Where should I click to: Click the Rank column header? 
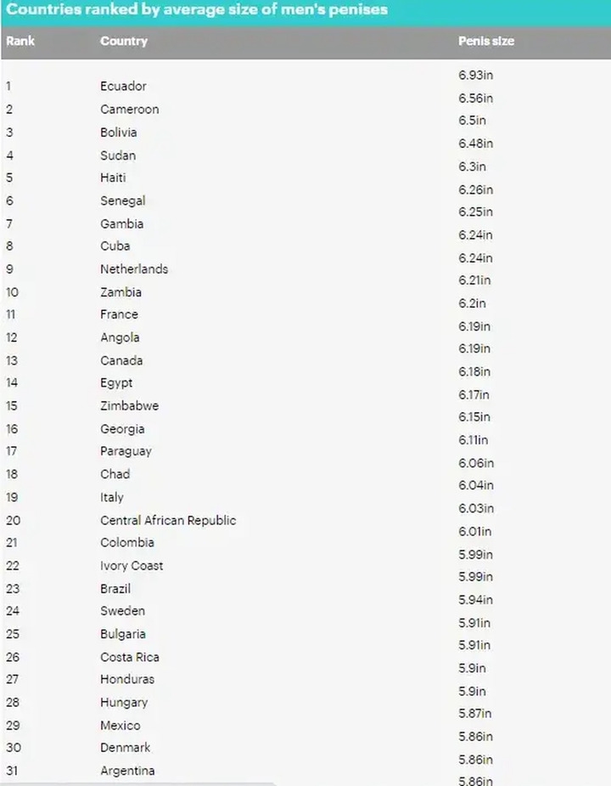point(20,41)
